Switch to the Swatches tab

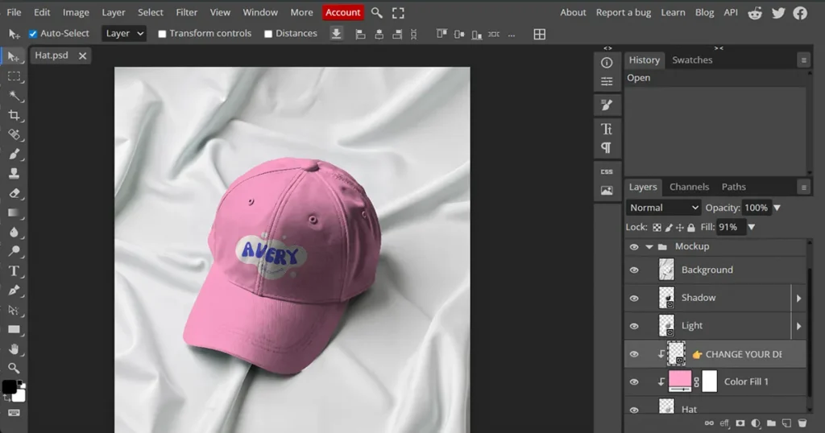pos(692,60)
